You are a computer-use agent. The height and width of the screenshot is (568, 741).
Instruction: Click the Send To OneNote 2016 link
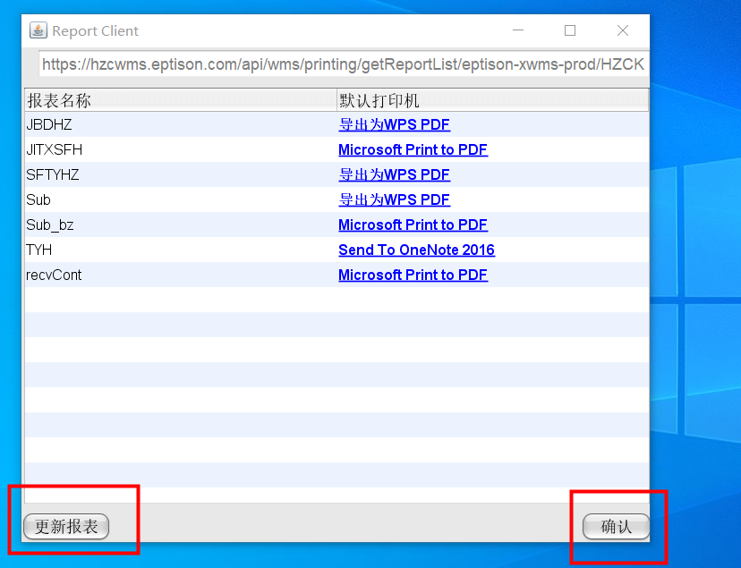coord(416,250)
